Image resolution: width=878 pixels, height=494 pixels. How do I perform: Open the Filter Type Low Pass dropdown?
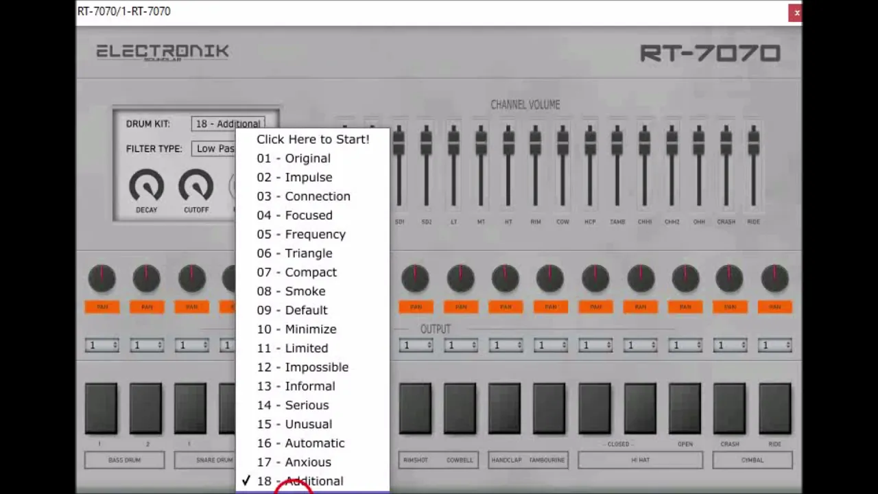(214, 148)
